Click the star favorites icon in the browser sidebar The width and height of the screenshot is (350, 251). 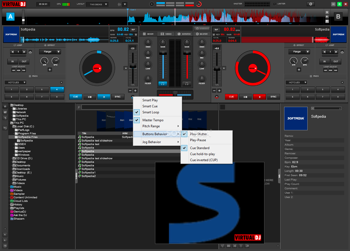[5, 106]
